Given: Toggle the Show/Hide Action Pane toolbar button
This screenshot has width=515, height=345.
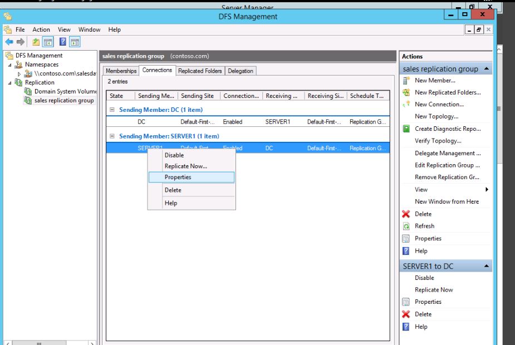Looking at the screenshot, I should 75,42.
